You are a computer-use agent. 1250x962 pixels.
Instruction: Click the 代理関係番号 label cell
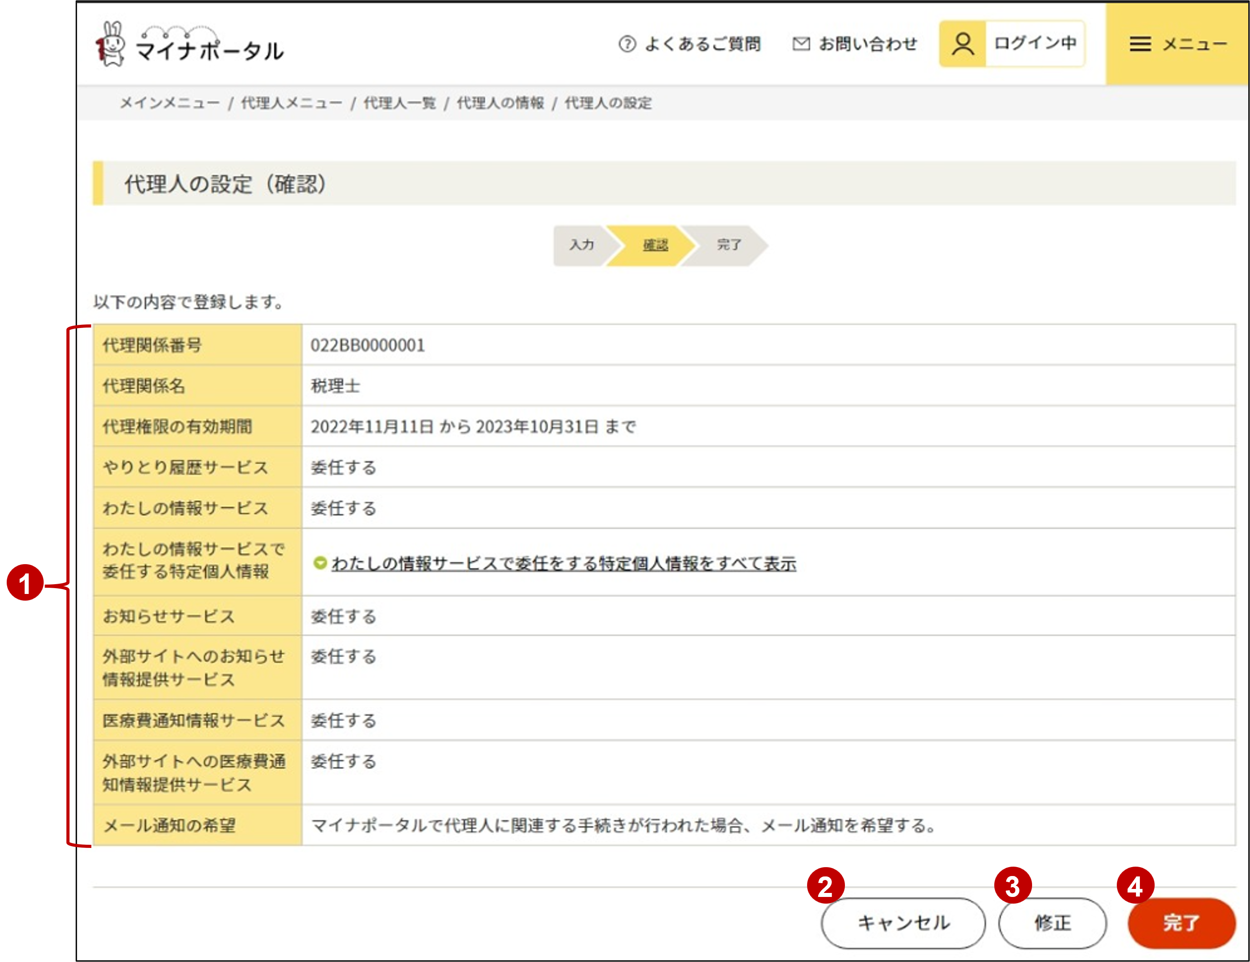coord(197,345)
